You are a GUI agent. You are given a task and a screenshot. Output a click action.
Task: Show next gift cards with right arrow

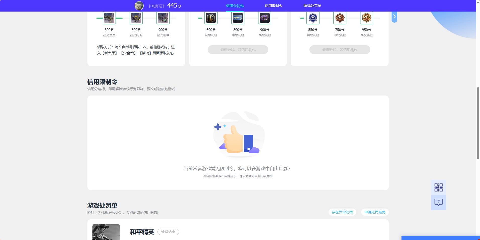(394, 17)
